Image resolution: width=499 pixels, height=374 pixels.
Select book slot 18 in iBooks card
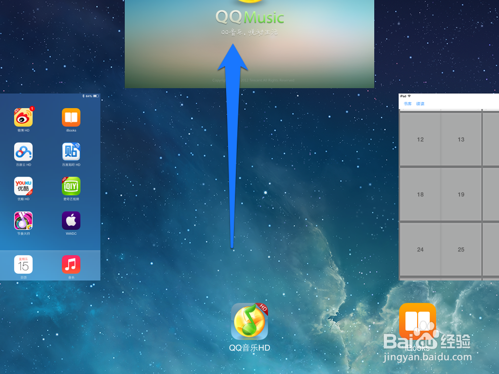tap(420, 194)
